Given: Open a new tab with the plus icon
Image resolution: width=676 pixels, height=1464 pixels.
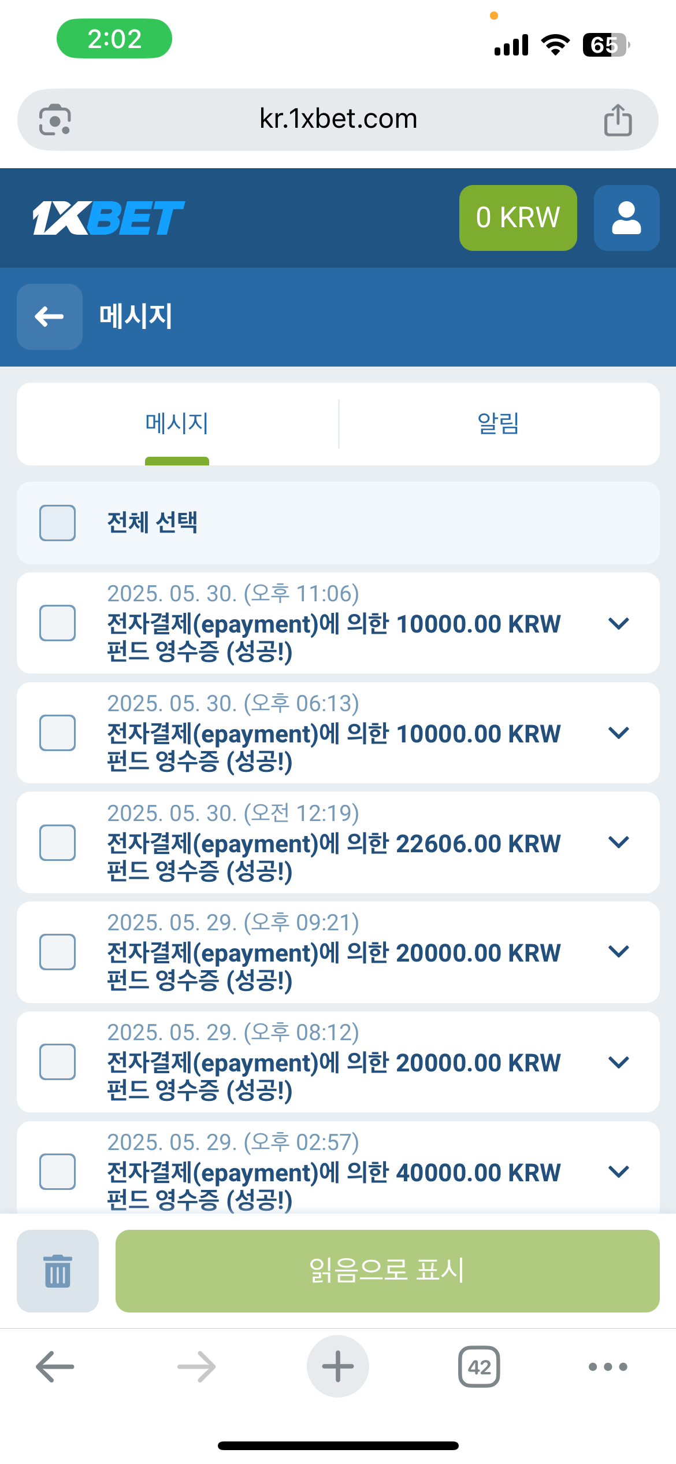Looking at the screenshot, I should tap(338, 1366).
